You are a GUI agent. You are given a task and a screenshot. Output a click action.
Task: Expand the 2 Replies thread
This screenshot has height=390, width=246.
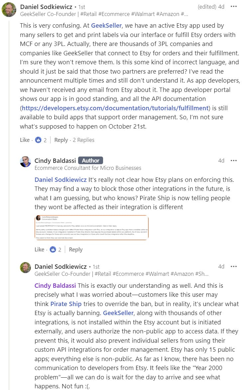click(x=83, y=140)
